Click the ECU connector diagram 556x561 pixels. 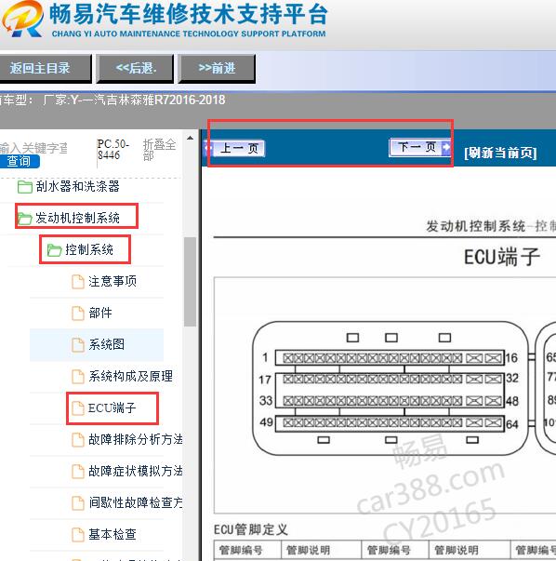point(390,388)
